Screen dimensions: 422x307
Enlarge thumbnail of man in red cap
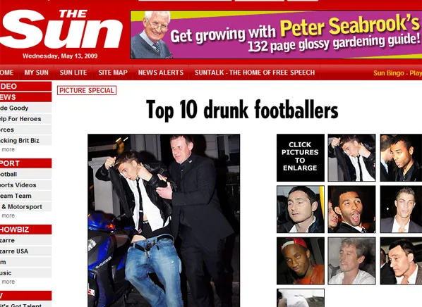click(301, 261)
